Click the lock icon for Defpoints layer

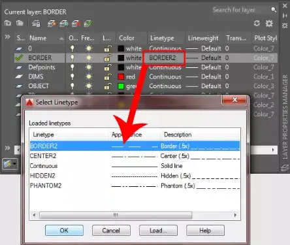pos(108,67)
